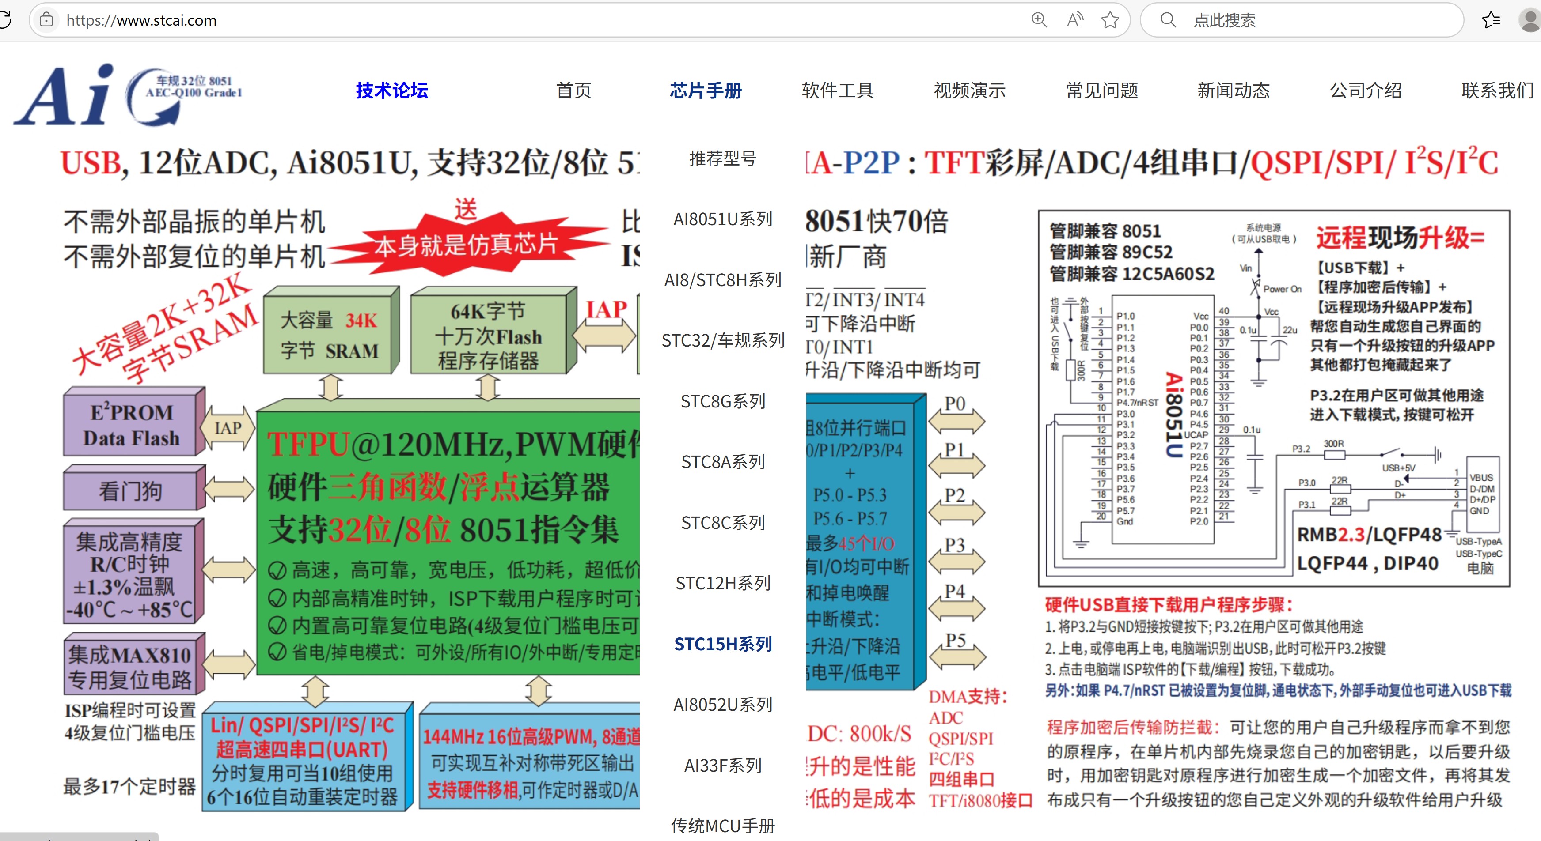
Task: Click the search magnifier icon
Action: click(1168, 20)
